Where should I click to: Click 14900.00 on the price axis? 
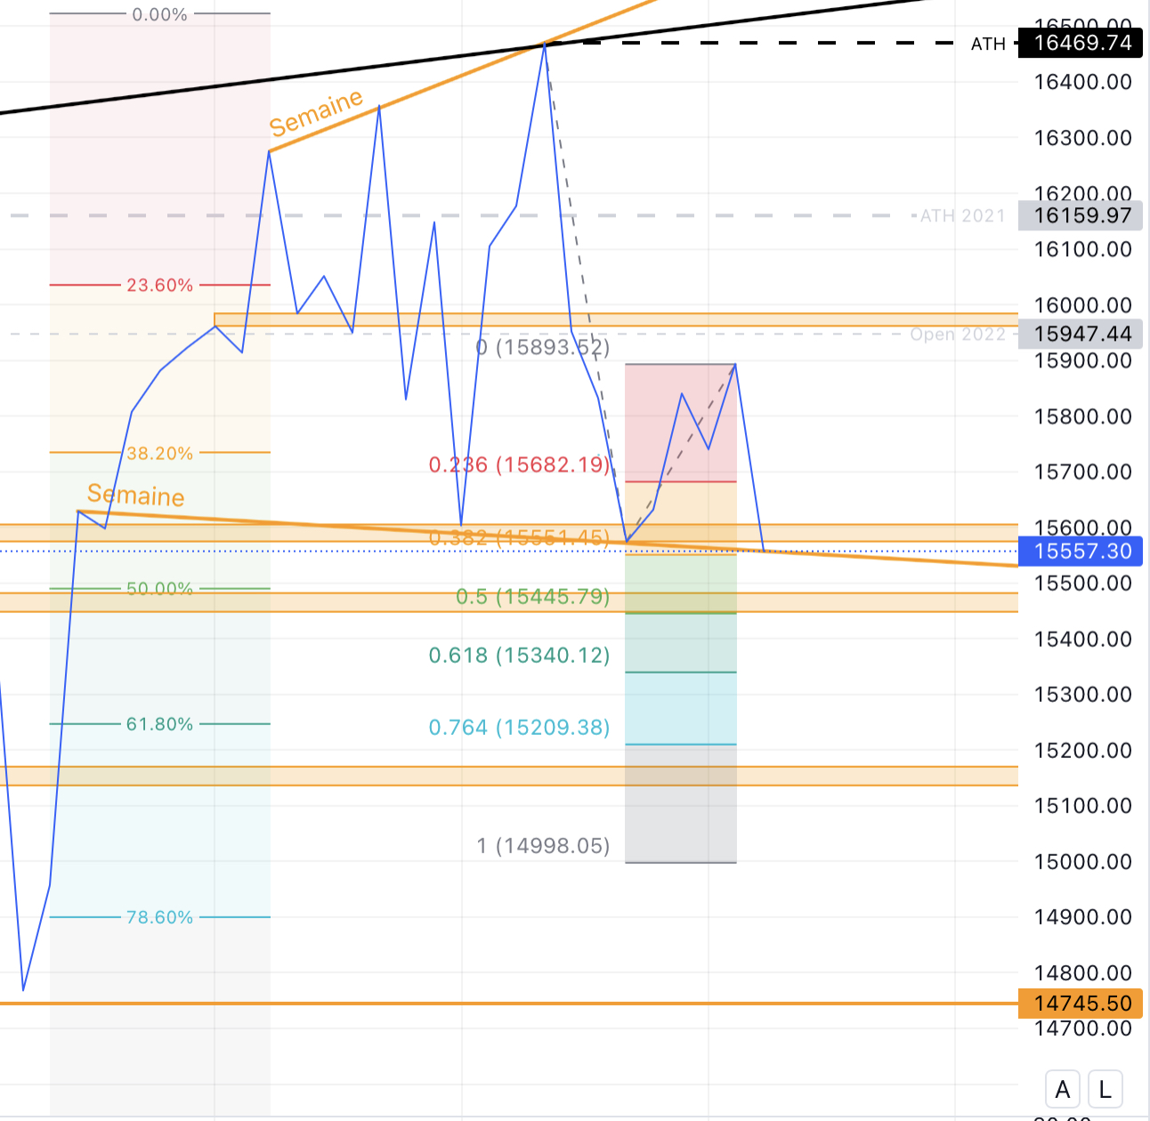click(1082, 917)
